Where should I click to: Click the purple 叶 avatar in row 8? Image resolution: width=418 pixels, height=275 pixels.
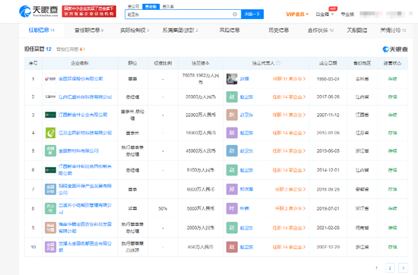pyautogui.click(x=232, y=208)
